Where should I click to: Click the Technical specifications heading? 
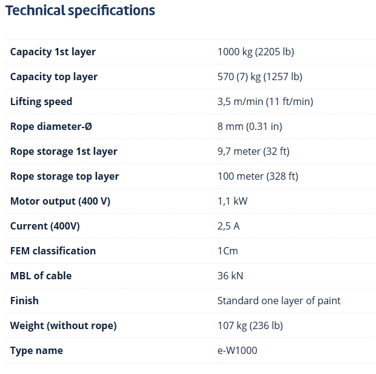(x=80, y=11)
